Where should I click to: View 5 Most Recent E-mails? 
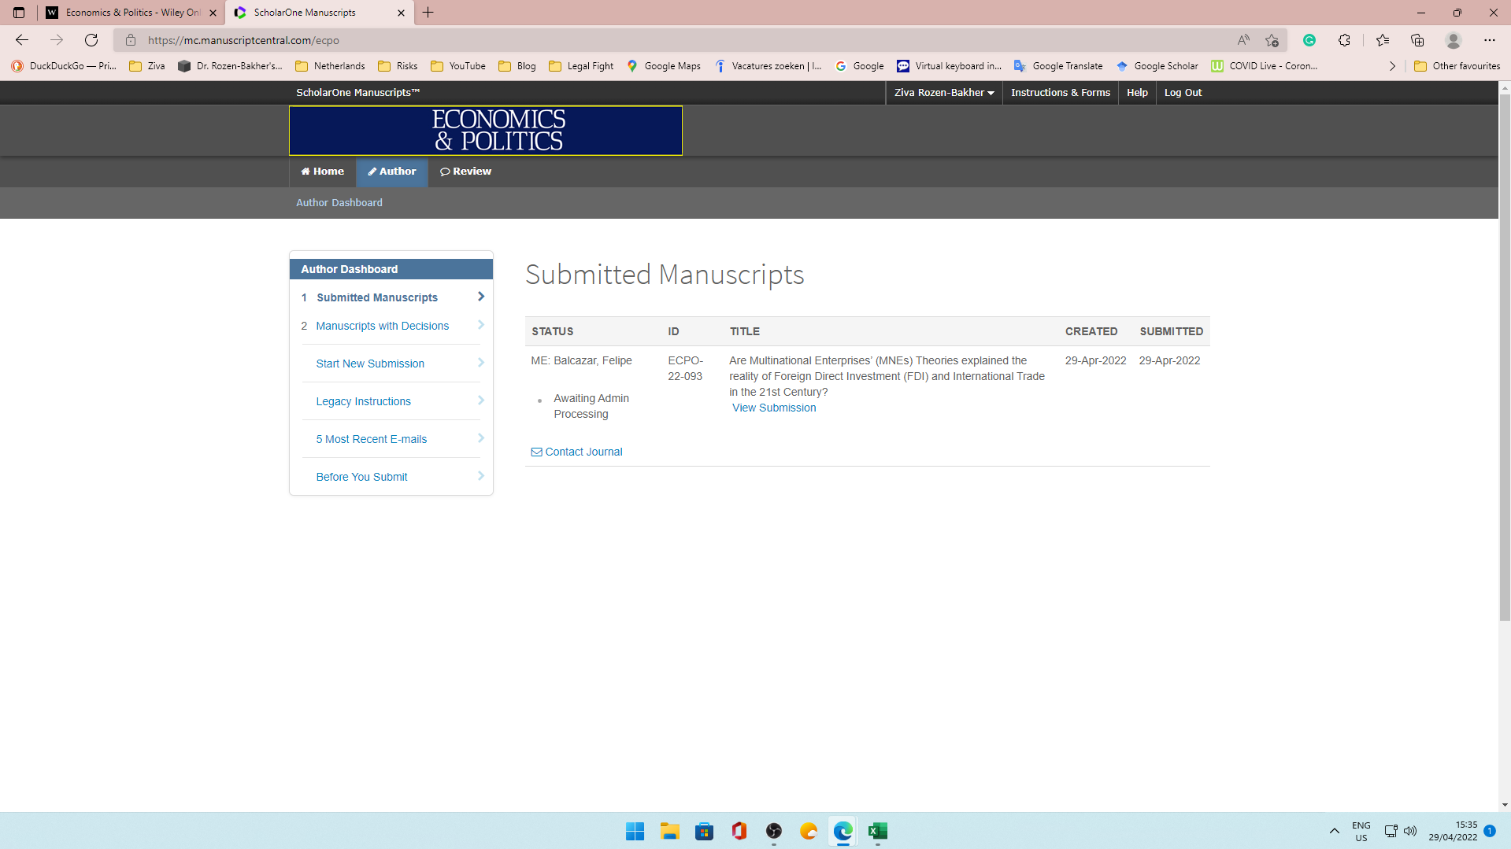pyautogui.click(x=372, y=439)
